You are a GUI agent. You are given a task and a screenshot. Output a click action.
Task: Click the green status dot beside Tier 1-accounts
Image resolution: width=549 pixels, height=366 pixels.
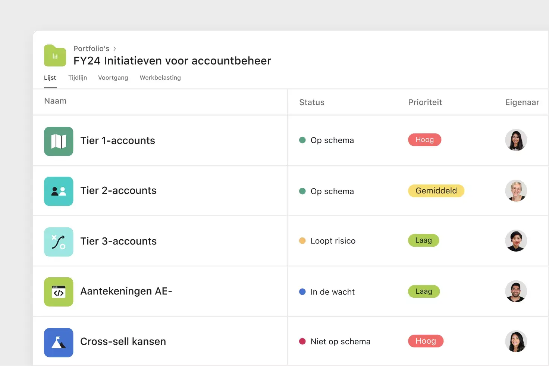click(302, 140)
